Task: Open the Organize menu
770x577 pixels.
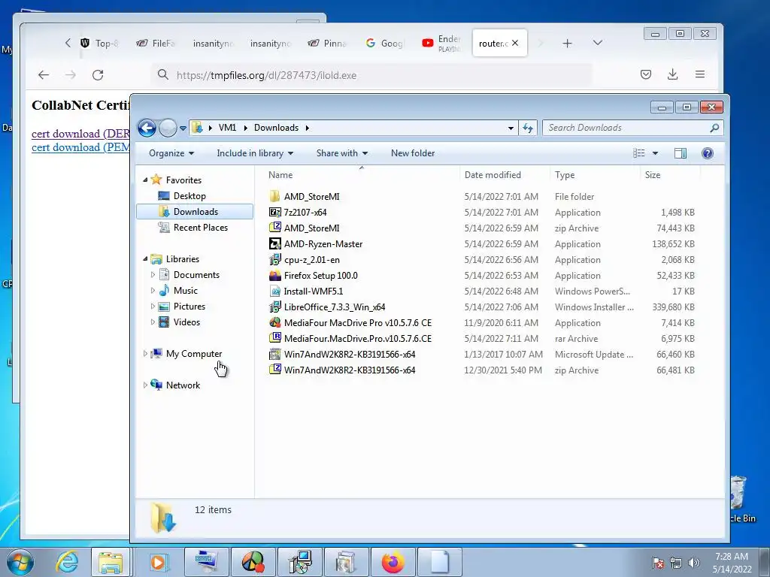Action: pyautogui.click(x=171, y=153)
